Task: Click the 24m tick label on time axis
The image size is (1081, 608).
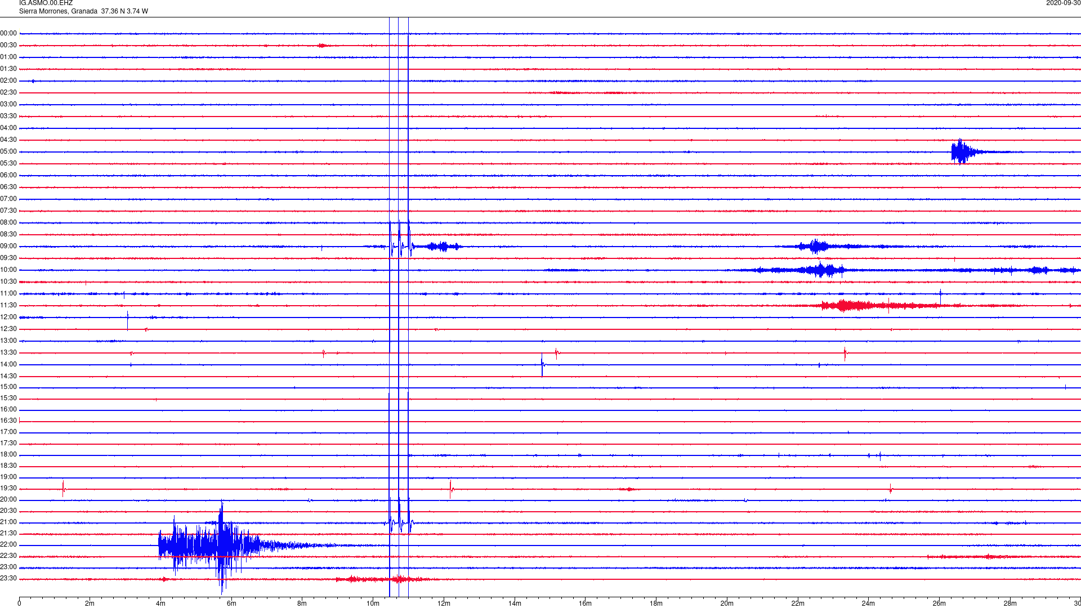Action: [868, 603]
